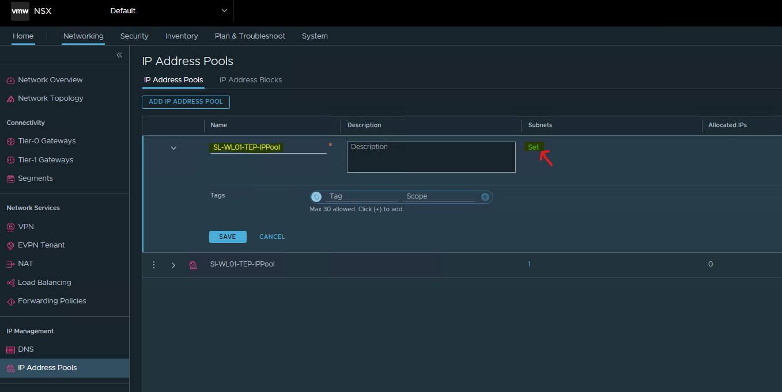Click the Tag input field
This screenshot has height=392, width=782.
(x=362, y=196)
